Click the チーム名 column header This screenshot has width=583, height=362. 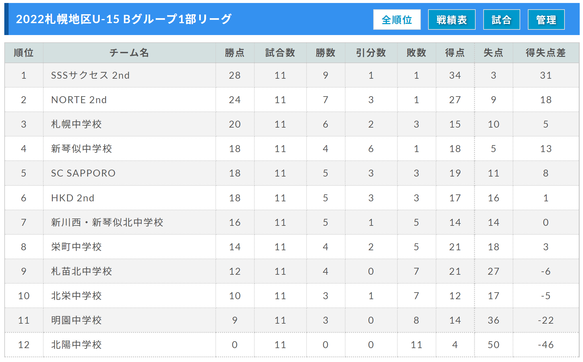(129, 53)
